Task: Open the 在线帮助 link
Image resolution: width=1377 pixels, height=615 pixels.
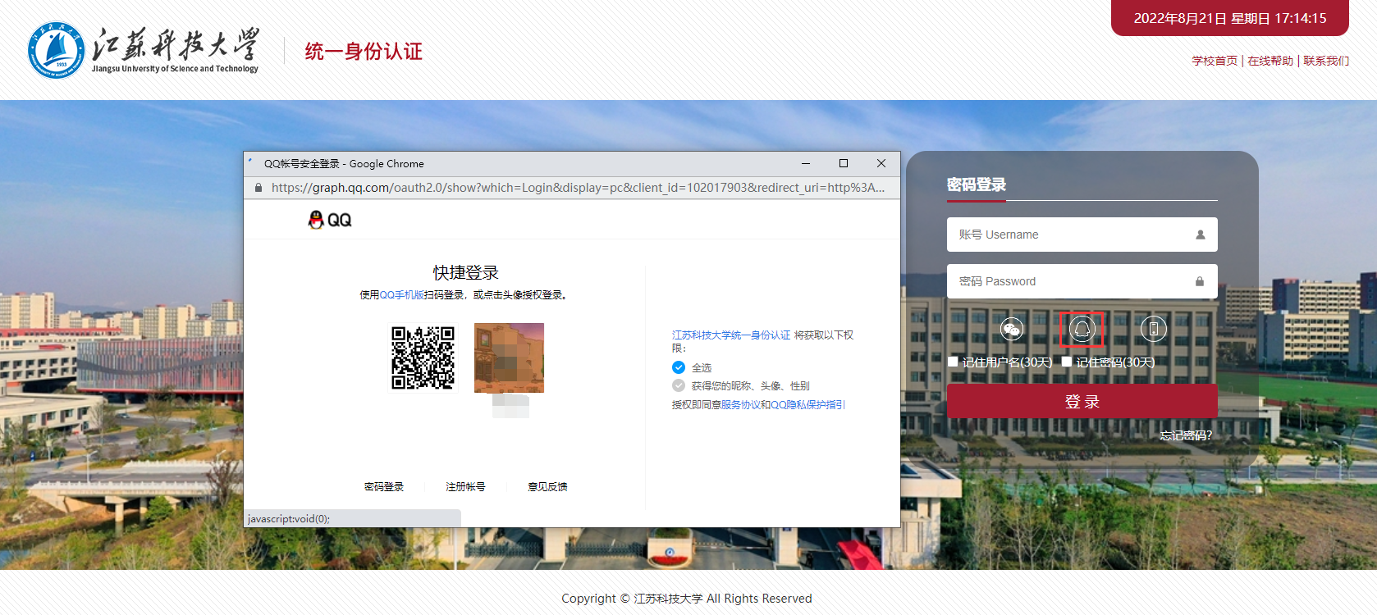Action: pyautogui.click(x=1270, y=61)
